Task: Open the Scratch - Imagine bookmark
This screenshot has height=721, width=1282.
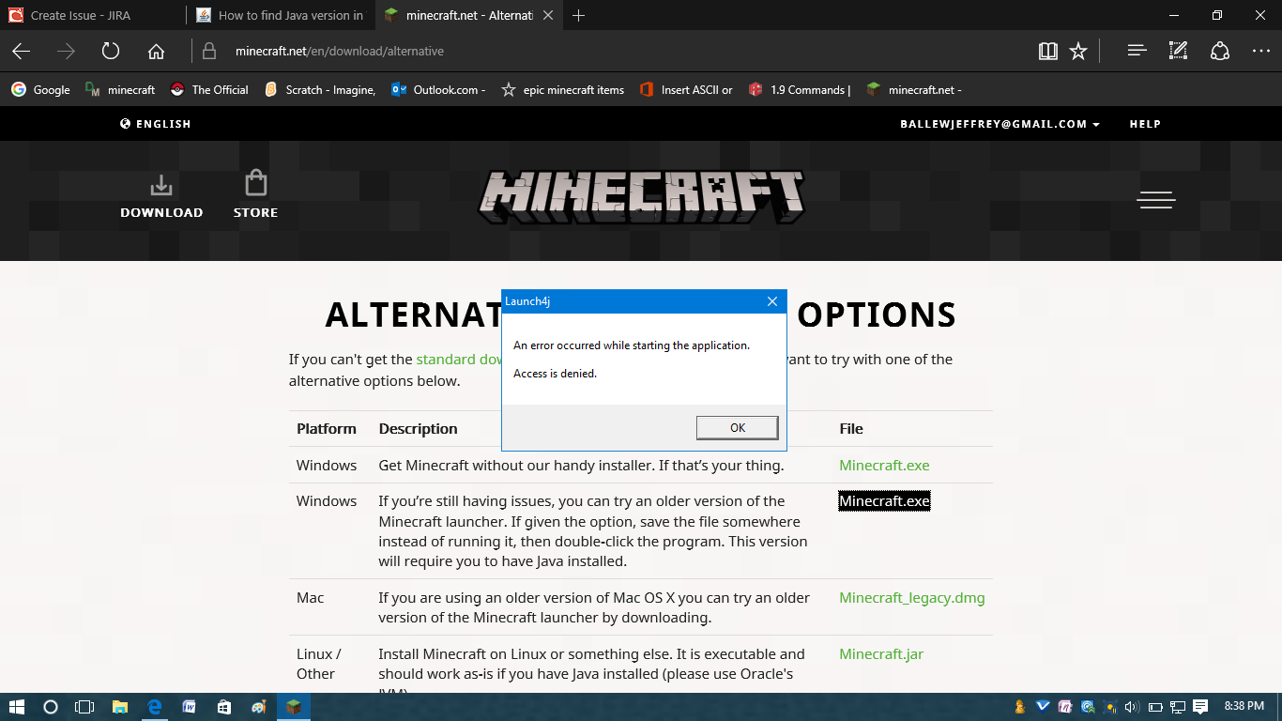Action: [319, 90]
